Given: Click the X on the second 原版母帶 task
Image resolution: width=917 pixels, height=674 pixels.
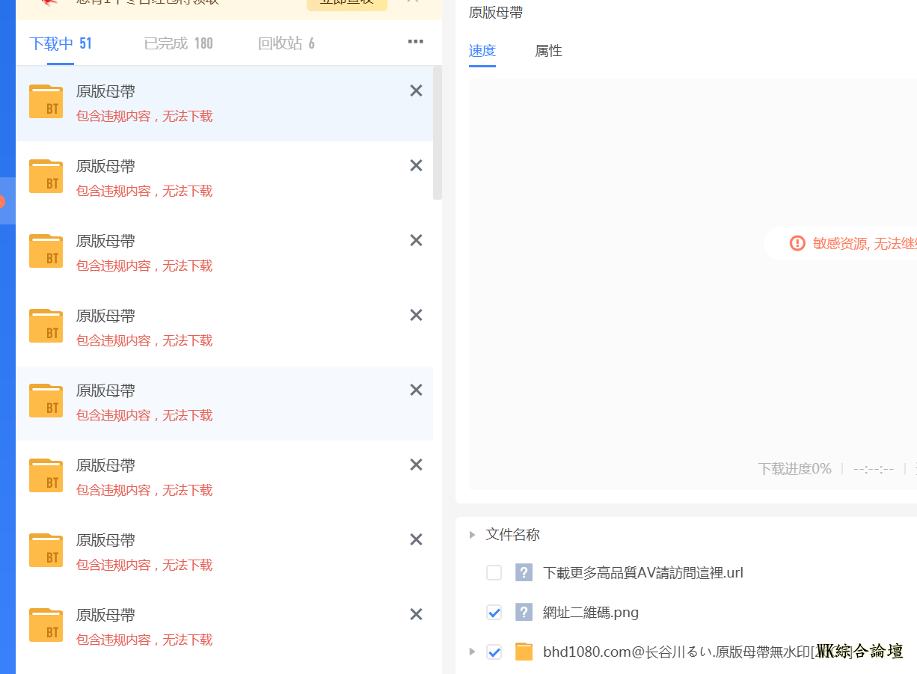Looking at the screenshot, I should click(x=417, y=165).
